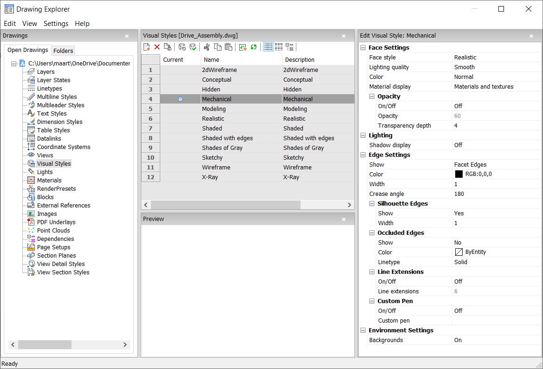543x369 pixels.
Task: Click the Paste clipboard icon
Action: (228, 47)
